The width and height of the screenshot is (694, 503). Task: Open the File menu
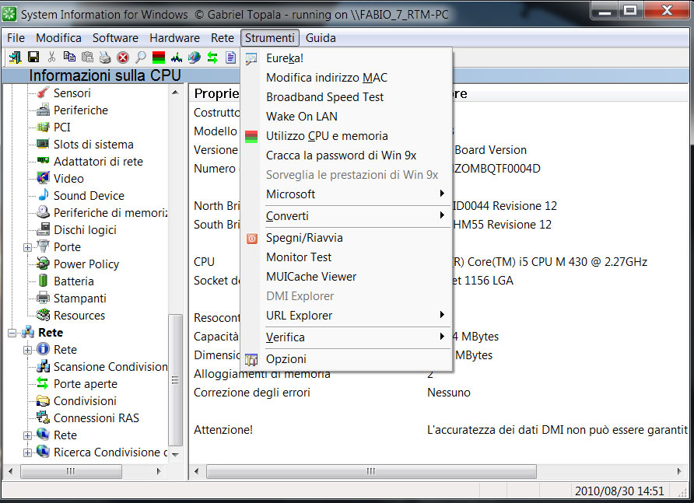16,38
